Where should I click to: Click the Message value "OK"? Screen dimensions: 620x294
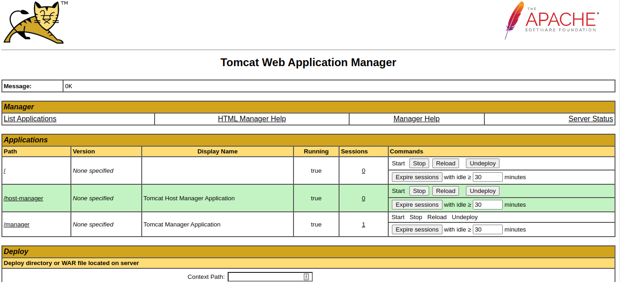[x=69, y=86]
